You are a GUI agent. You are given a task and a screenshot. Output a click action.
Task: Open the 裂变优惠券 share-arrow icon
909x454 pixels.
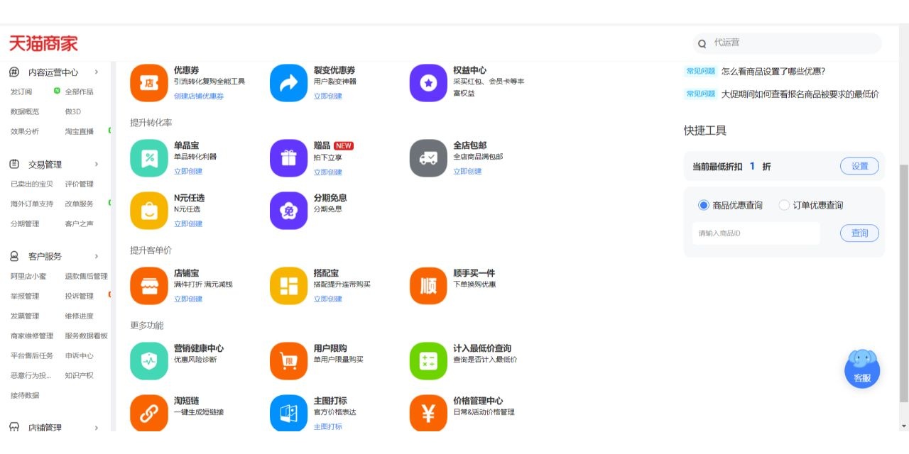point(289,83)
